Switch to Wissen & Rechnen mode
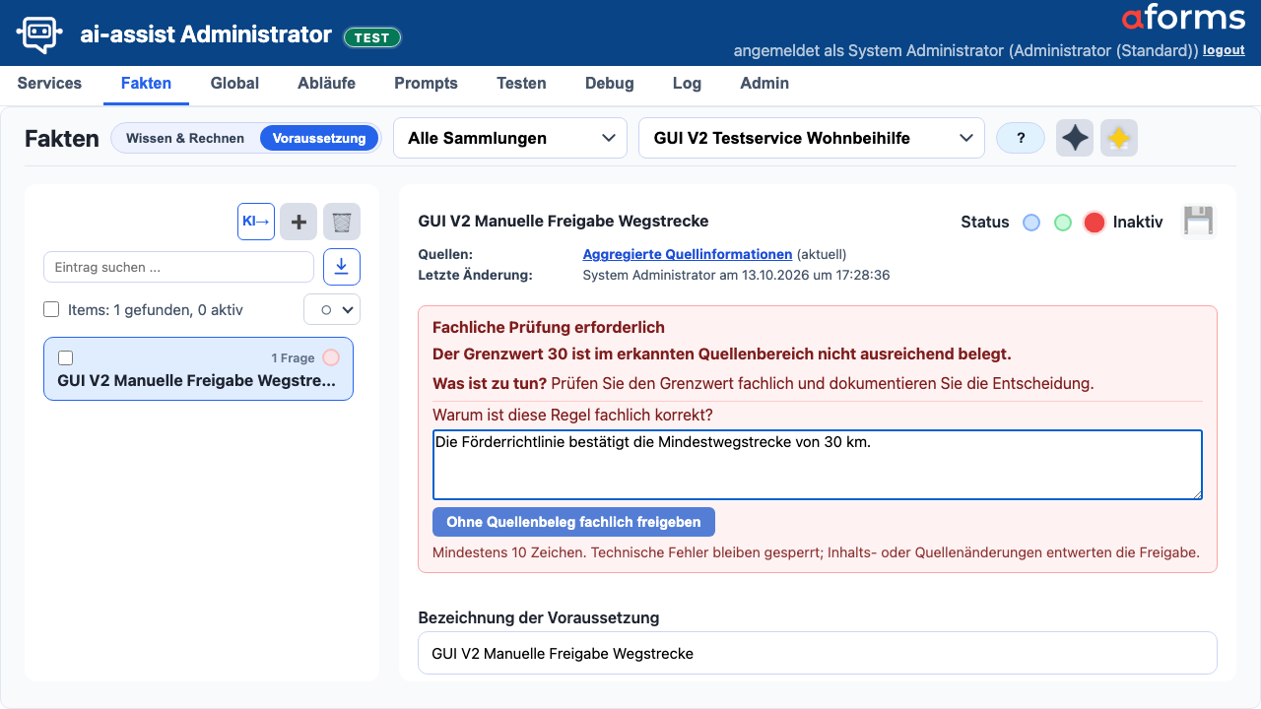The width and height of the screenshot is (1261, 709). [x=185, y=138]
